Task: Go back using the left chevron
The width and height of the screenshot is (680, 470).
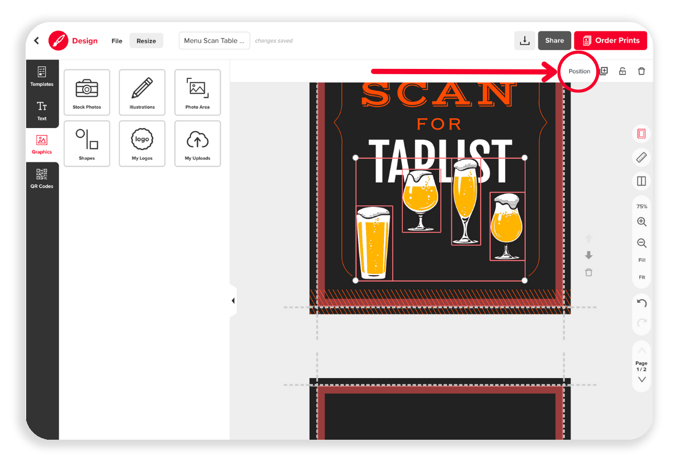Action: click(x=36, y=41)
